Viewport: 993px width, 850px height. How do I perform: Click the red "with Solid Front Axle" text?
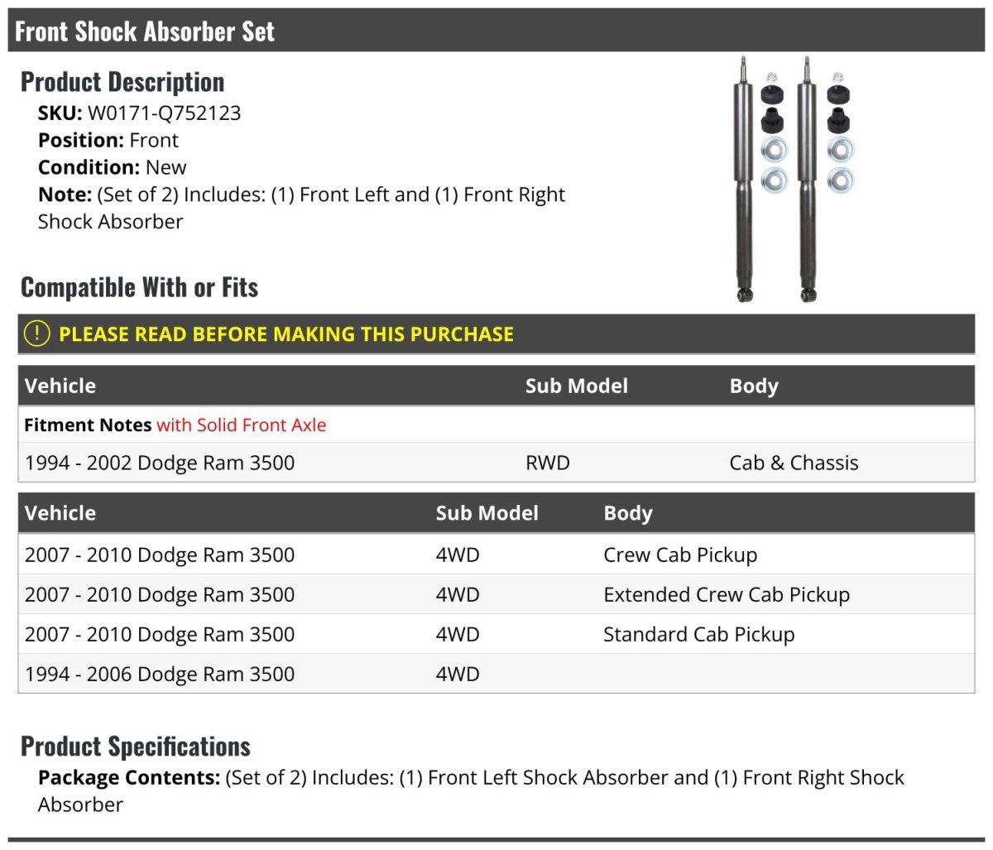pos(241,425)
